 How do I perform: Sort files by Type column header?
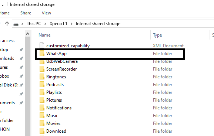point(157,35)
